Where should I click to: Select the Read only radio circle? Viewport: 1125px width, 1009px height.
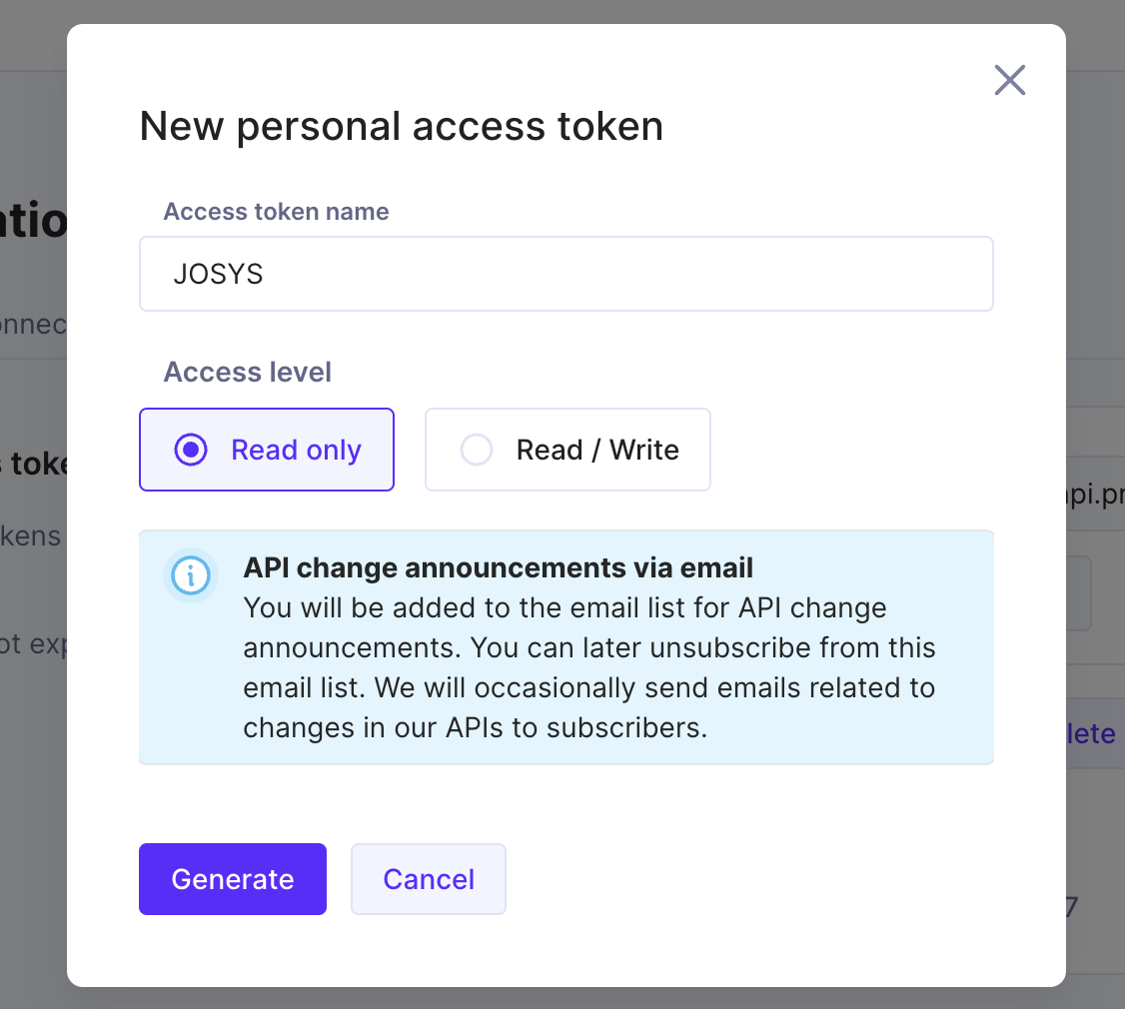(x=191, y=450)
